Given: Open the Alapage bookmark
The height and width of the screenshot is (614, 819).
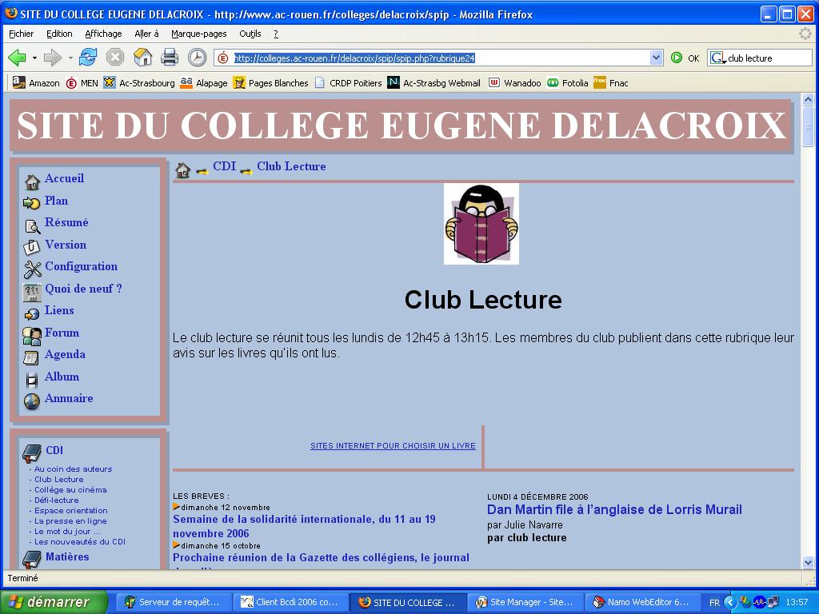Looking at the screenshot, I should (x=204, y=83).
